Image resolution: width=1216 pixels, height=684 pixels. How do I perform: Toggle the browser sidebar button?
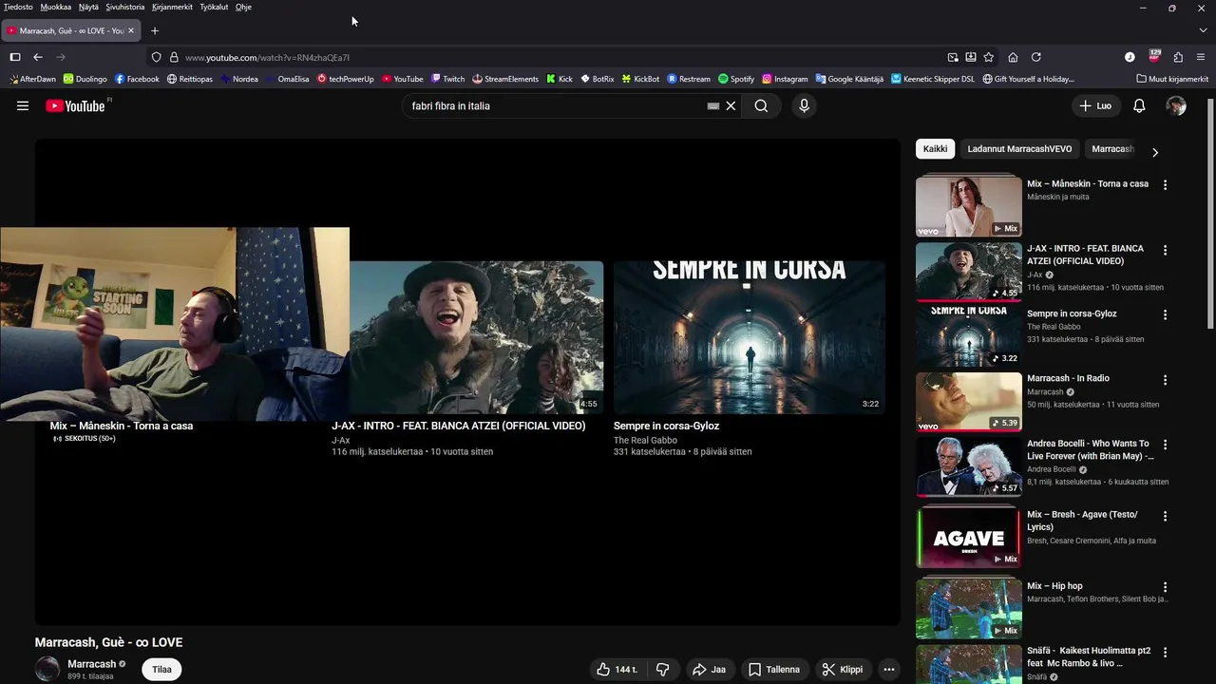pos(15,57)
